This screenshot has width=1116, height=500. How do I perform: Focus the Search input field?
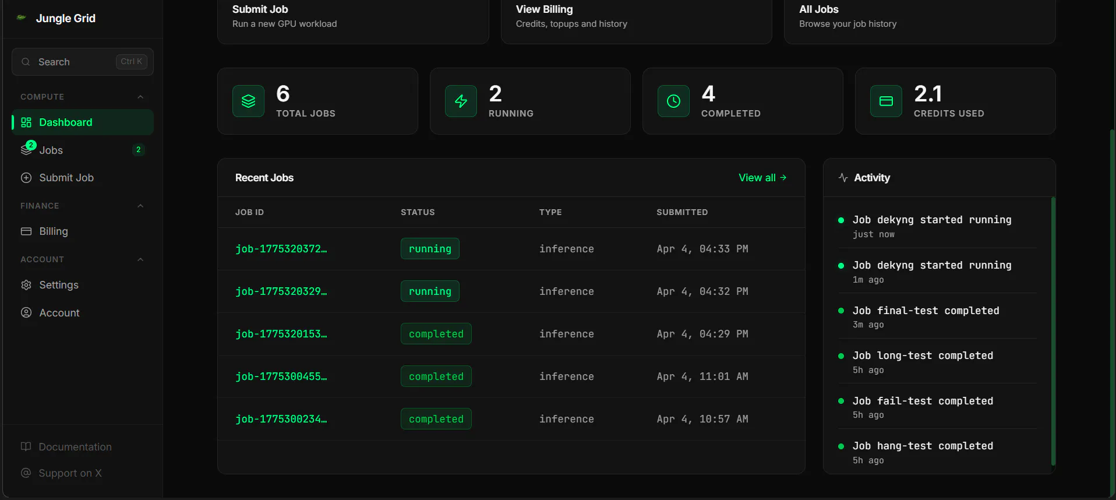(83, 62)
